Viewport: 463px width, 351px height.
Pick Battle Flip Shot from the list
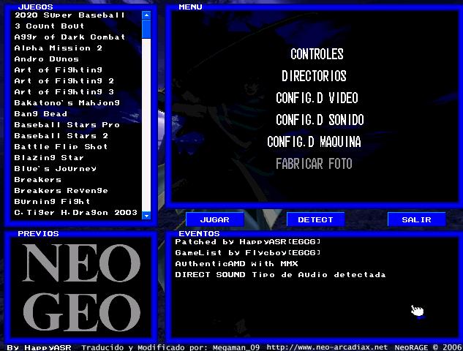pos(61,147)
